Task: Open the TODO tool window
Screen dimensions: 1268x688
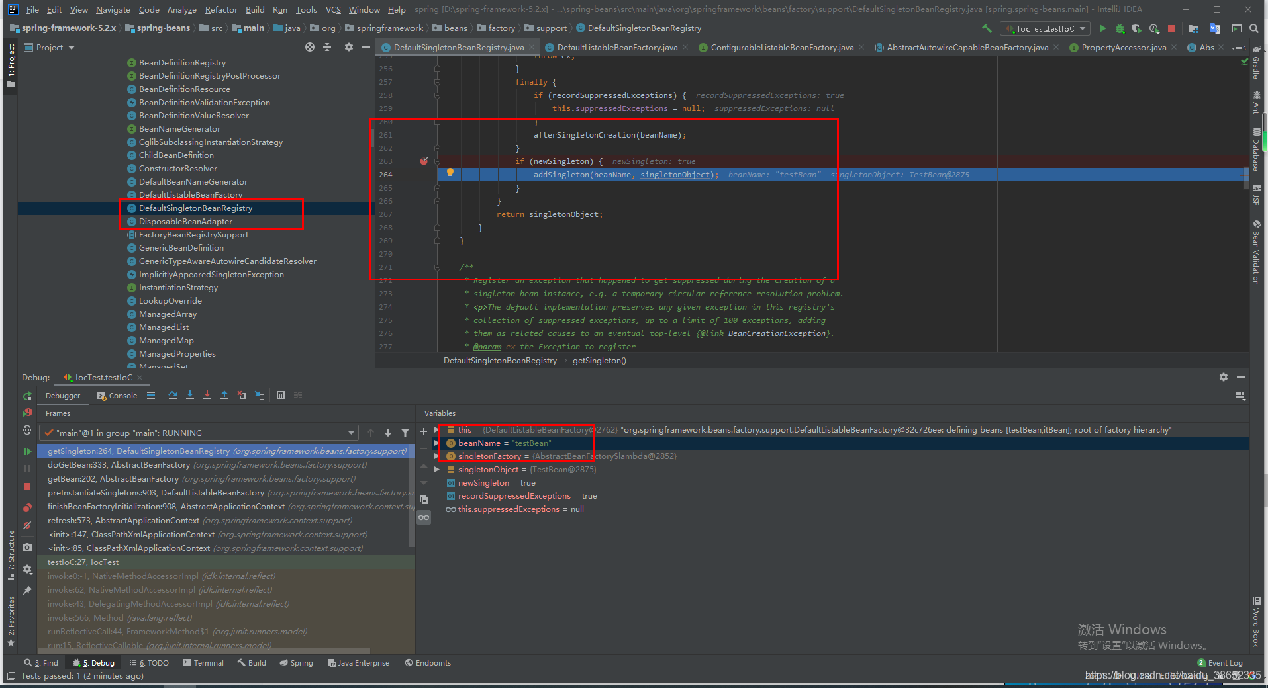Action: 149,663
